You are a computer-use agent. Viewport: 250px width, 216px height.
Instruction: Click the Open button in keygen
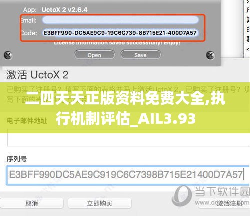tap(94, 55)
